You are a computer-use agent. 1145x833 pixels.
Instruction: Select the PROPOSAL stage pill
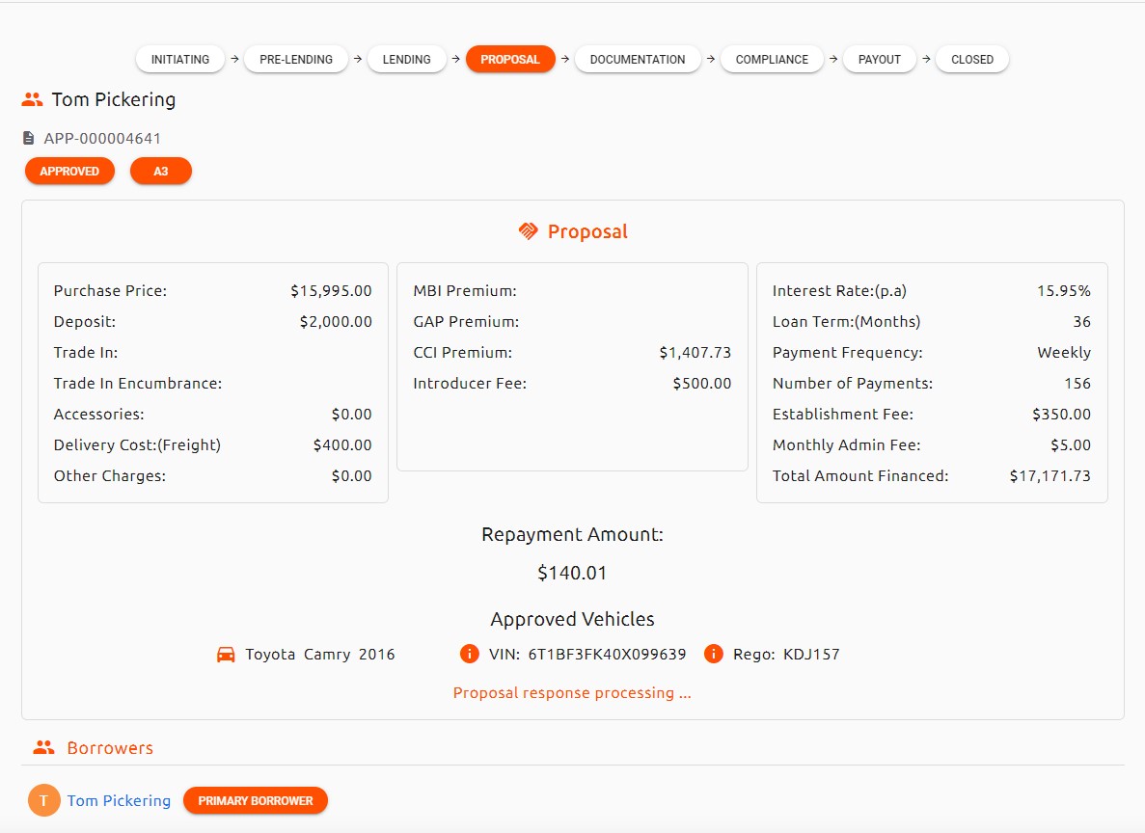point(510,59)
